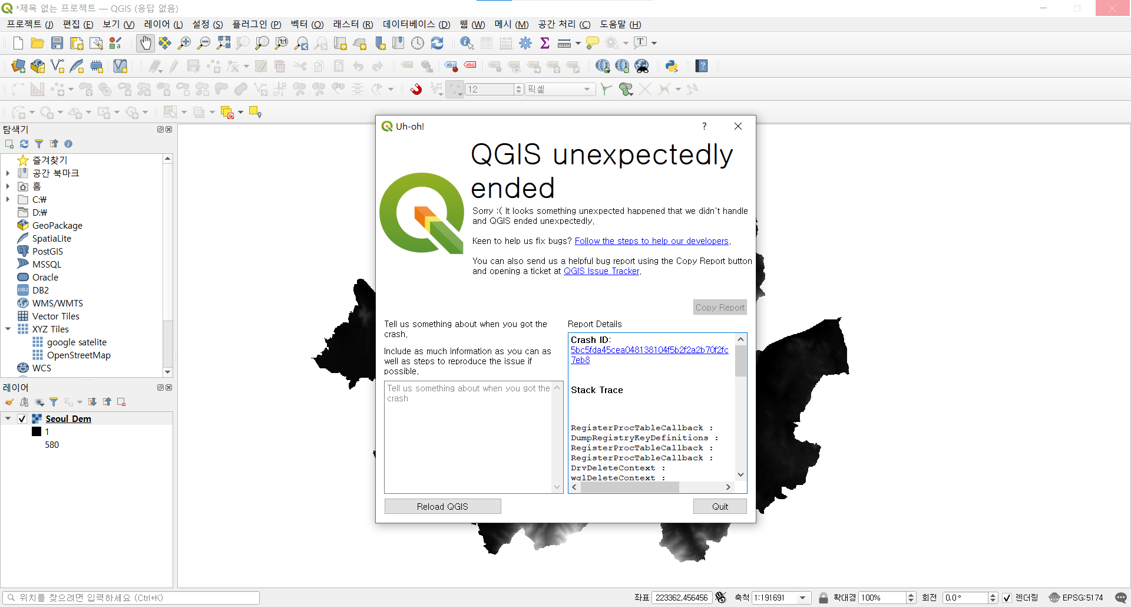Open the 도움말 menu
1131x607 pixels.
click(620, 24)
